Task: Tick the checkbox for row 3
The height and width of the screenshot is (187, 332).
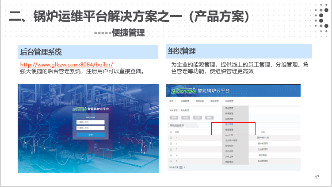Action: pyautogui.click(x=171, y=149)
